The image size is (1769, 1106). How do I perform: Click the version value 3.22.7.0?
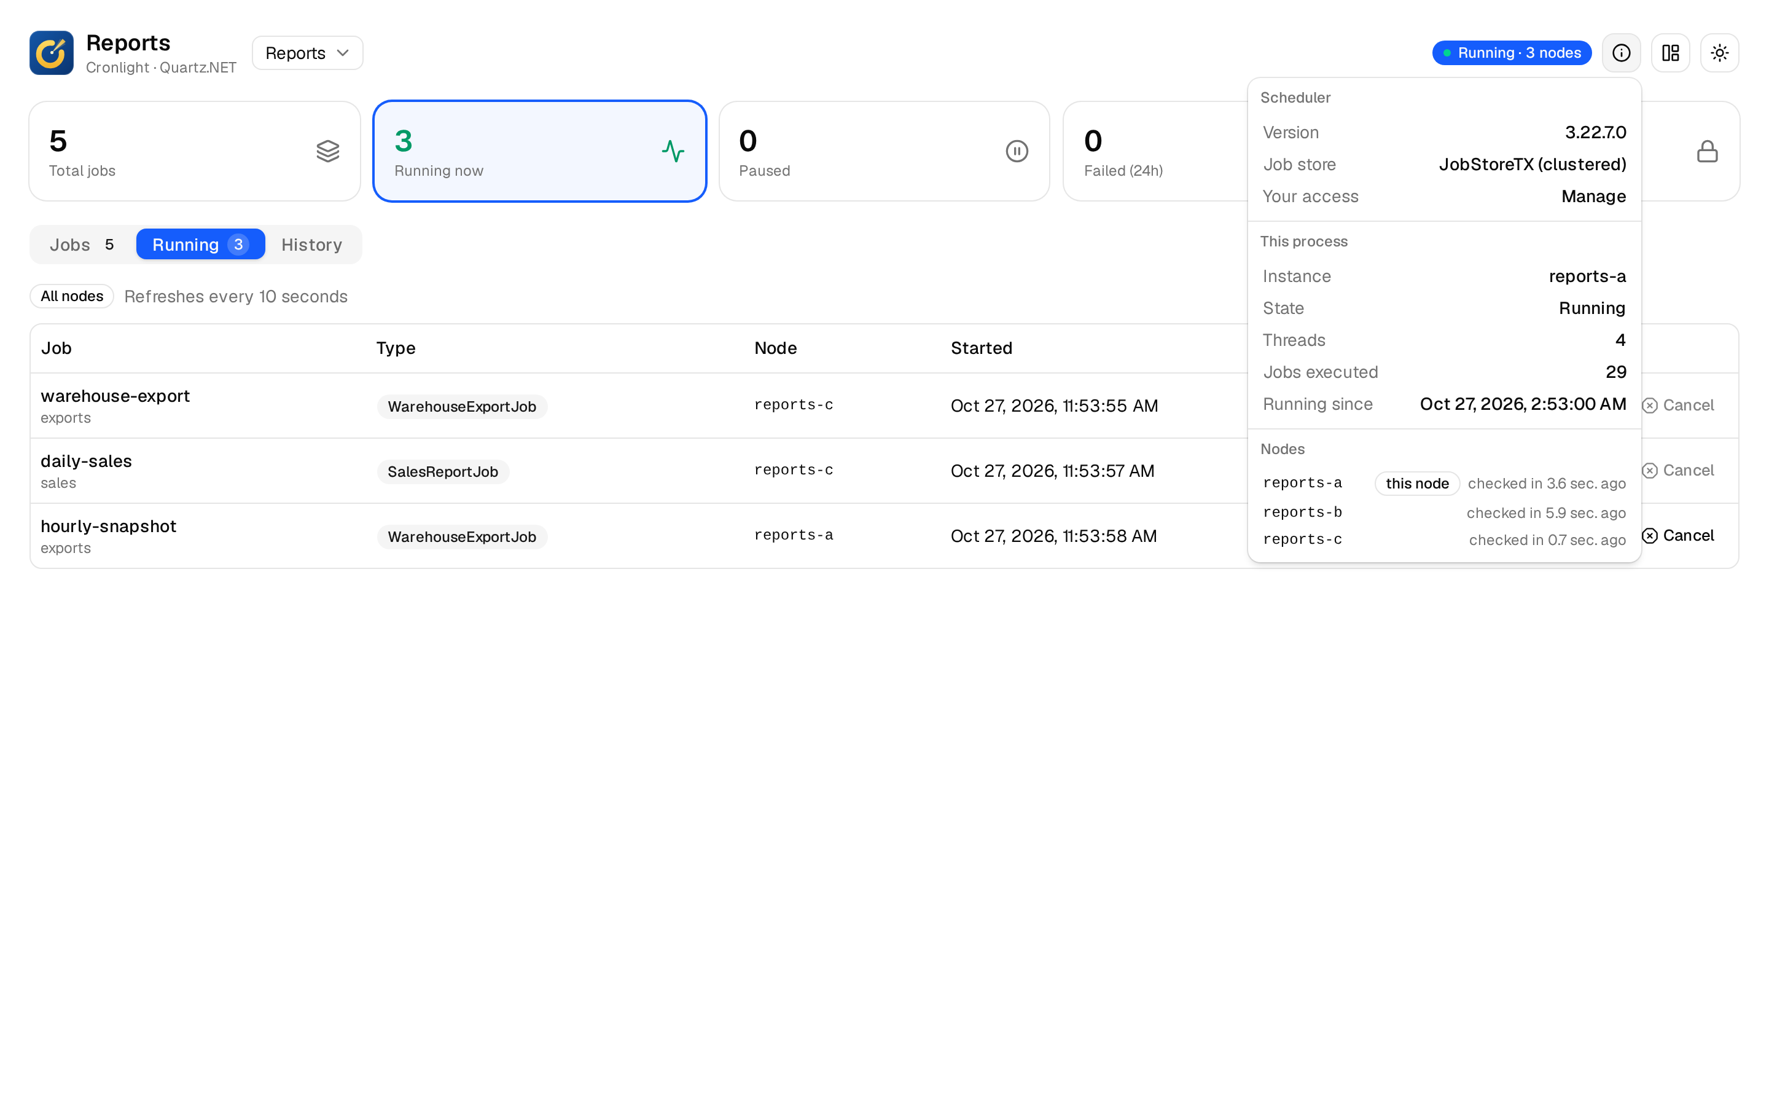pos(1595,132)
